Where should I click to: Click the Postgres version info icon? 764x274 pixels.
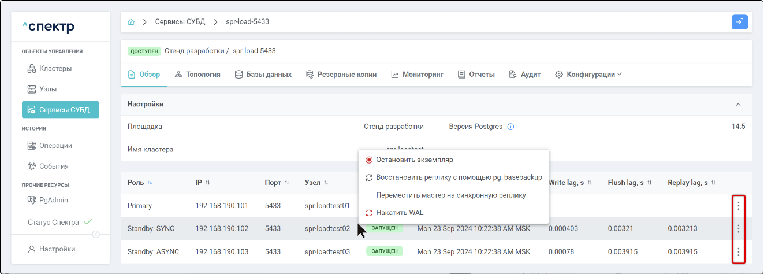510,127
